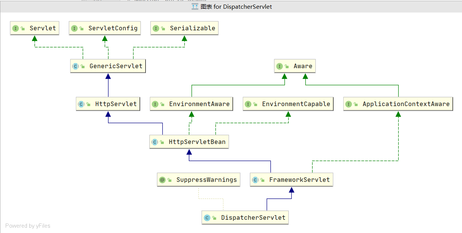
Task: Click the diagram icon in the tab title
Action: (194, 6)
